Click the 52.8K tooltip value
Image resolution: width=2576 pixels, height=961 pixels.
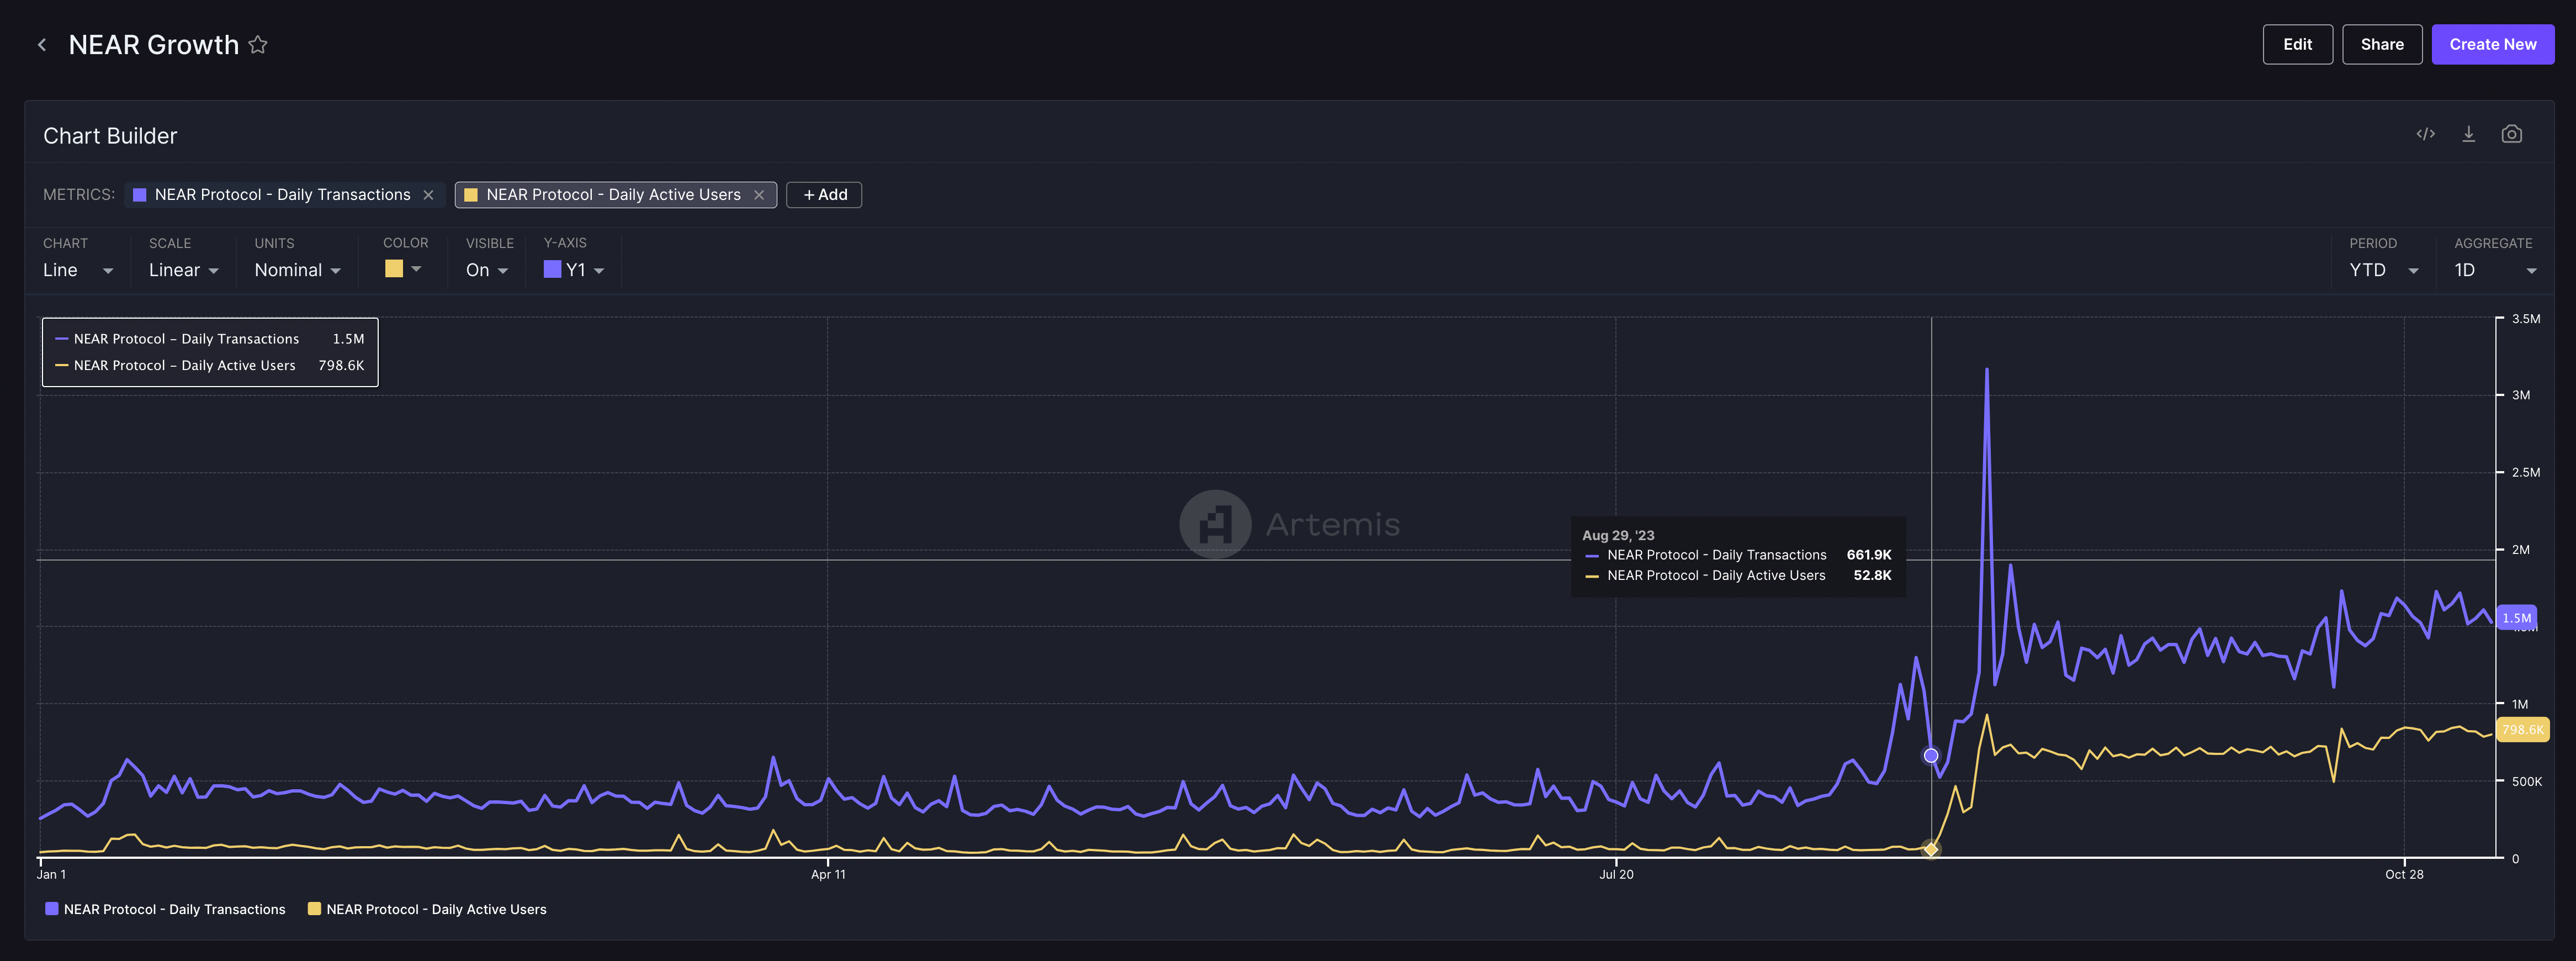(1872, 575)
